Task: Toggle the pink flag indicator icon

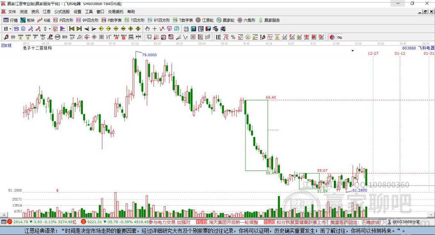Action: tap(63, 29)
